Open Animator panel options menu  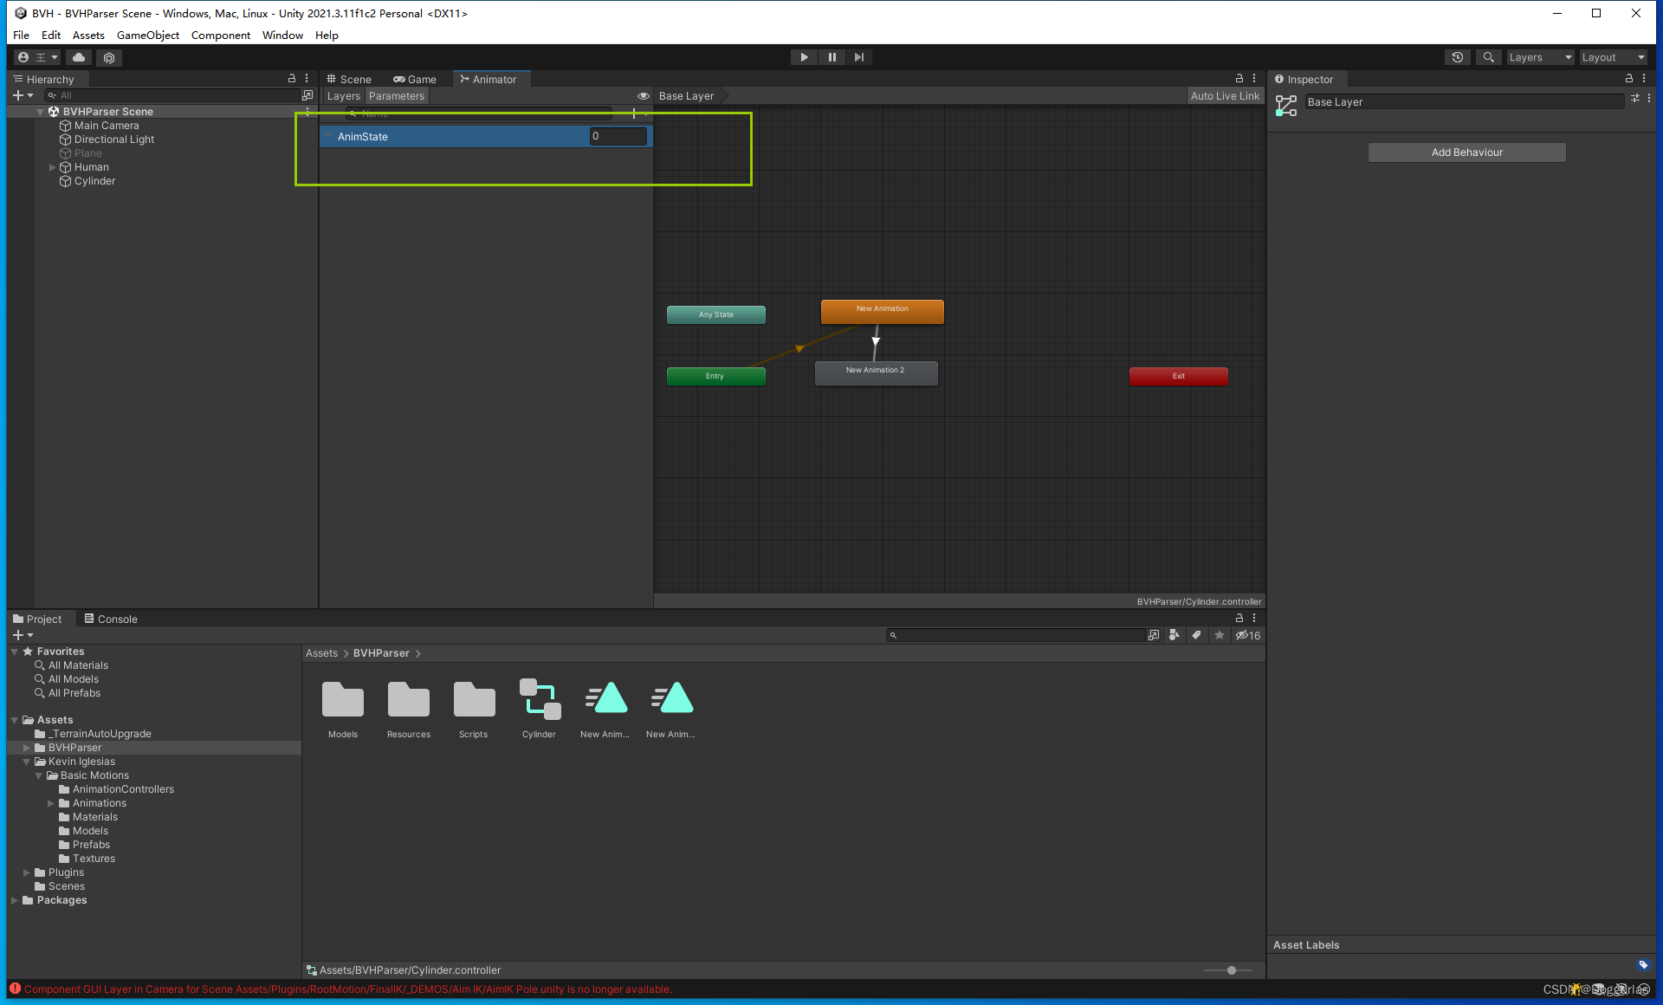point(1254,78)
